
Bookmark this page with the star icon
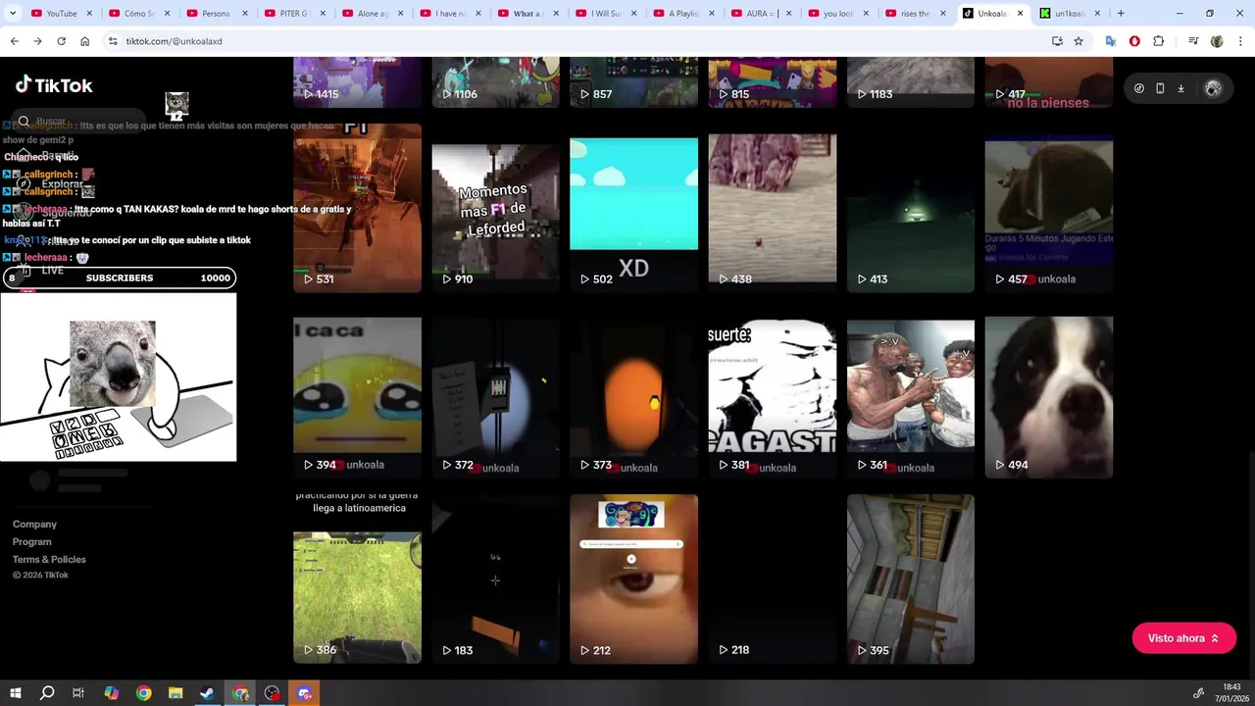[1079, 41]
